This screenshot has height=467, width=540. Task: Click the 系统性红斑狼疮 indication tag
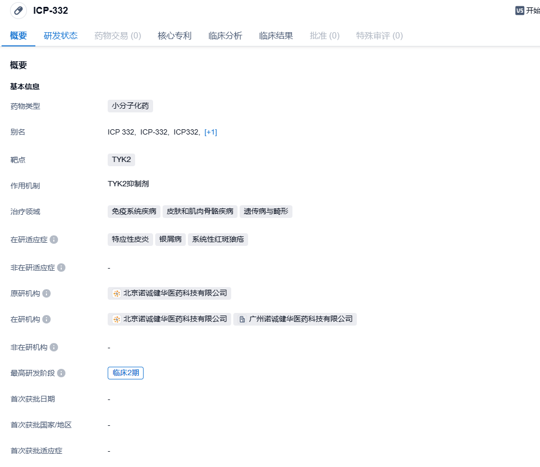218,240
